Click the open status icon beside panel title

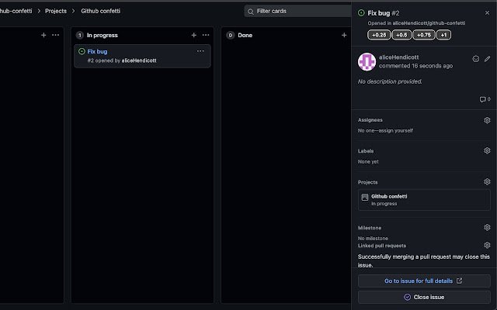(x=361, y=12)
